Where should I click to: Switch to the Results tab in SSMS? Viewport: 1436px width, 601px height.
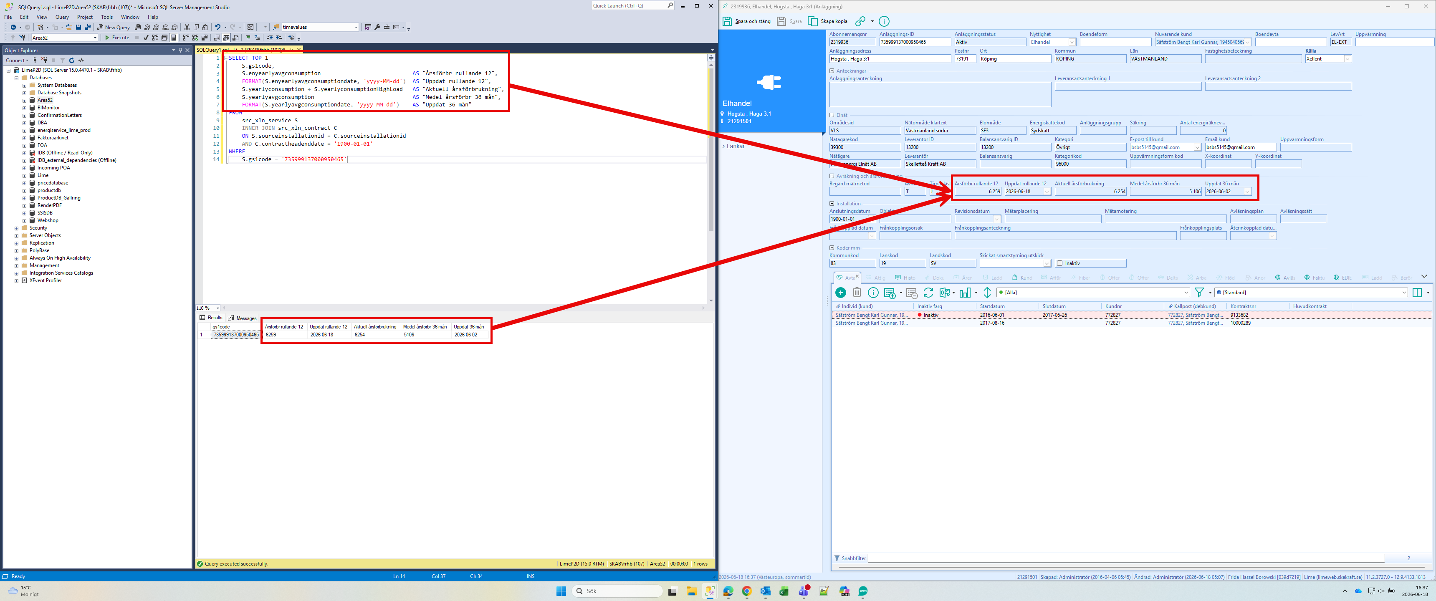pyautogui.click(x=211, y=318)
